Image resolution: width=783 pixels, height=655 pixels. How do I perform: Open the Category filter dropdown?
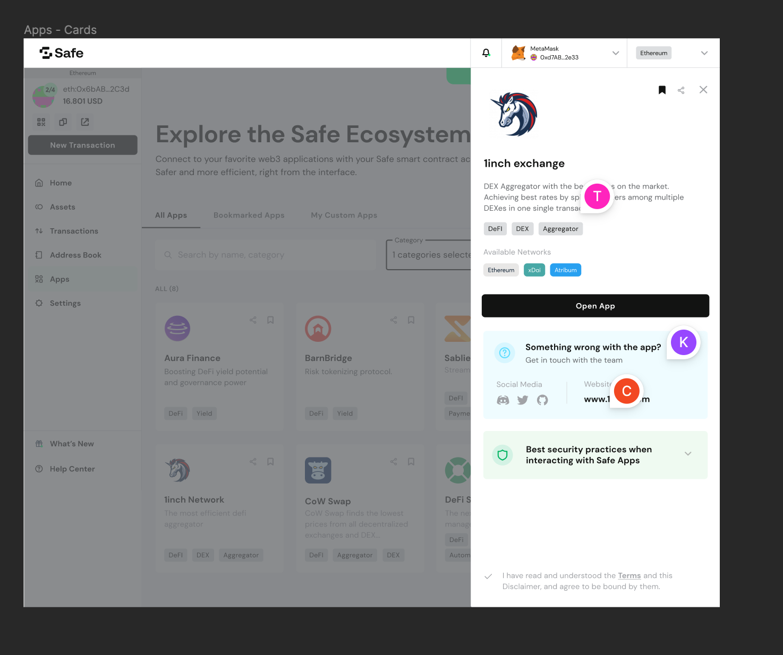tap(429, 255)
